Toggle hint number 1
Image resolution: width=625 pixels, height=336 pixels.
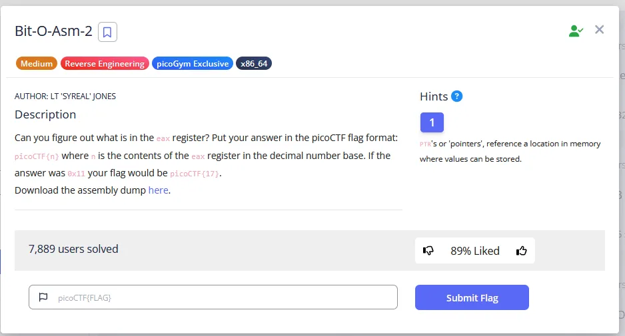point(432,122)
